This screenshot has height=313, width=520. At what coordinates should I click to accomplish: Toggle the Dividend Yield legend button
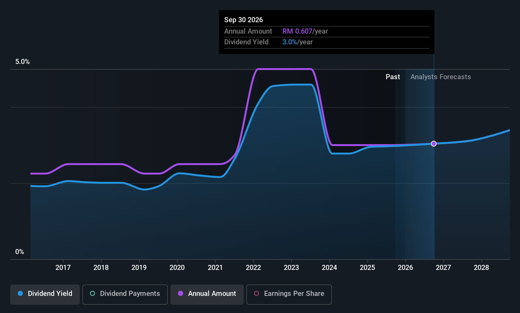tap(45, 294)
